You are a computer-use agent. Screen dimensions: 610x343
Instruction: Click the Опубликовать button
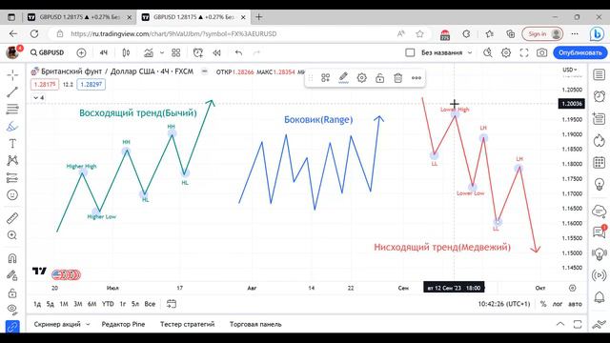(x=580, y=52)
